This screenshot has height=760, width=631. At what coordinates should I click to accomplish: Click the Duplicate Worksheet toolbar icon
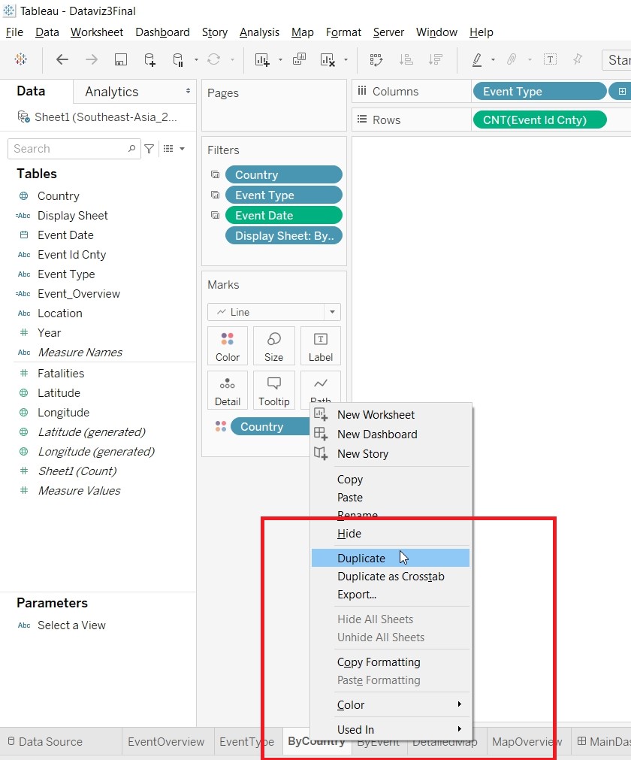[299, 60]
